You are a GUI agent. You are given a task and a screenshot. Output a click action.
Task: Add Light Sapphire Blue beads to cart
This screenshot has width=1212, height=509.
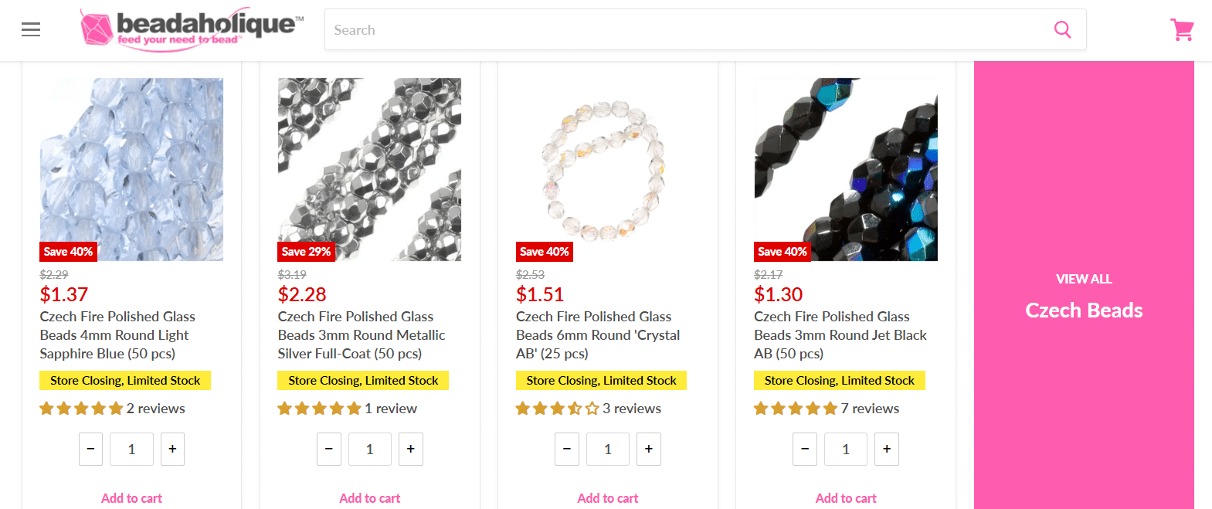pos(131,498)
